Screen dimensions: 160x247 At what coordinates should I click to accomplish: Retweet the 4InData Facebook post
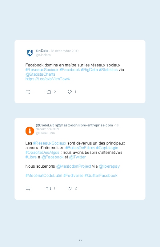pos(49,92)
